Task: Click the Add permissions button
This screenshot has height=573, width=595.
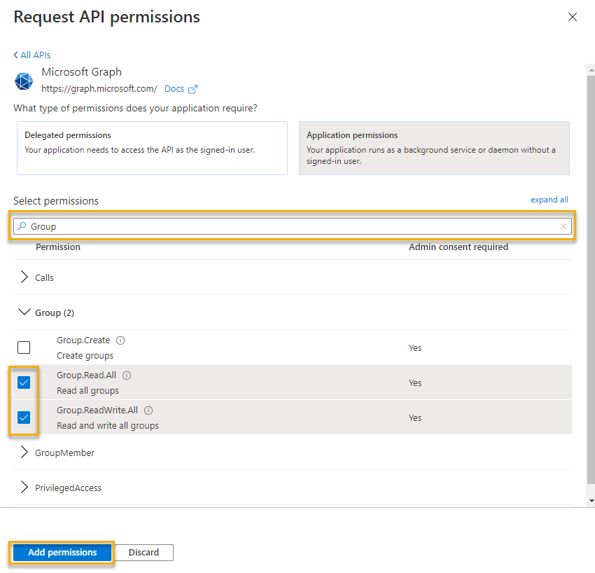Action: coord(62,552)
